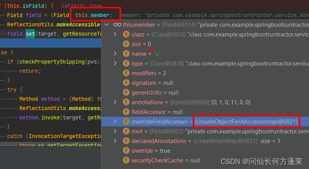Screen dimensions: 309x169
Task: Click the {Class@5933} value of clazz
Action: (168, 34)
